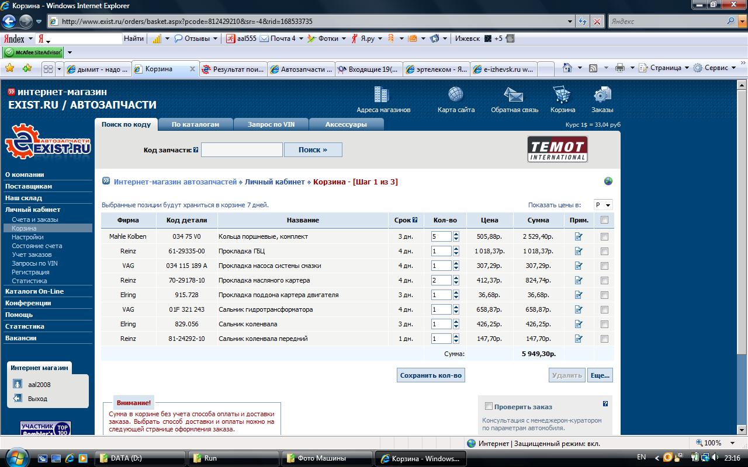The image size is (748, 467).
Task: Open Каталоги On-Line sidebar link
Action: point(34,291)
